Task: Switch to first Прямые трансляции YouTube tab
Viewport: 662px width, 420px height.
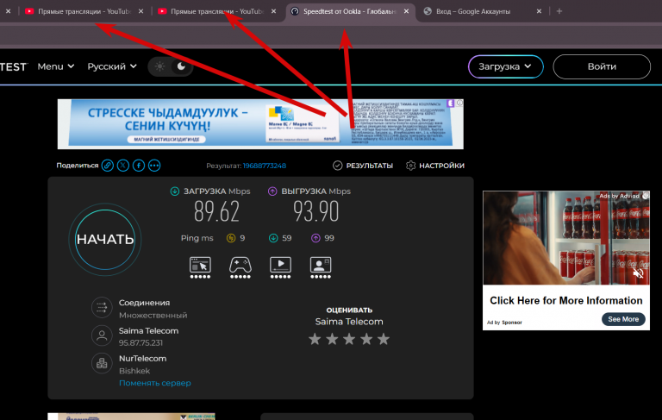Action: [x=84, y=11]
